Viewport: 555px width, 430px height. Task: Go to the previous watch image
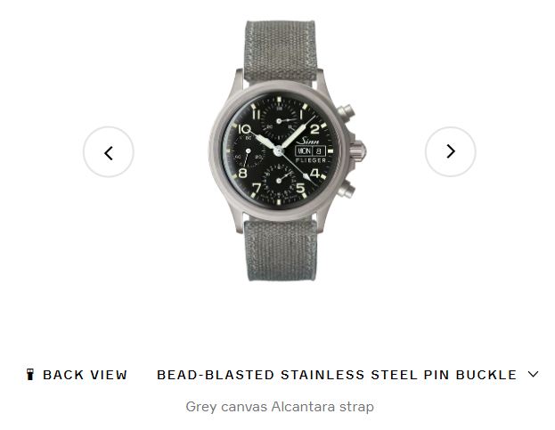click(x=109, y=152)
